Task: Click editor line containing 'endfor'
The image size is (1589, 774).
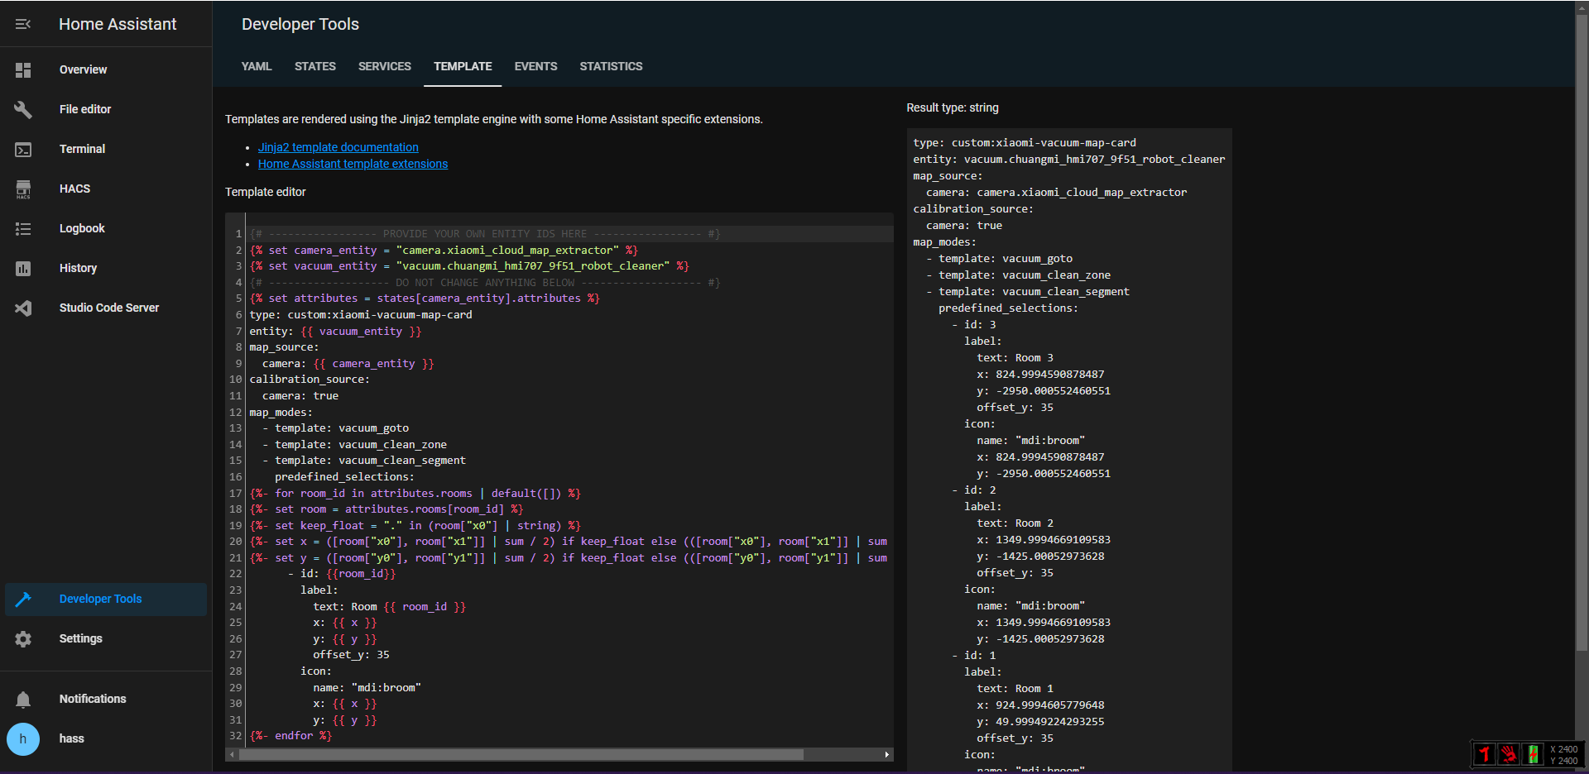Action: pos(290,736)
